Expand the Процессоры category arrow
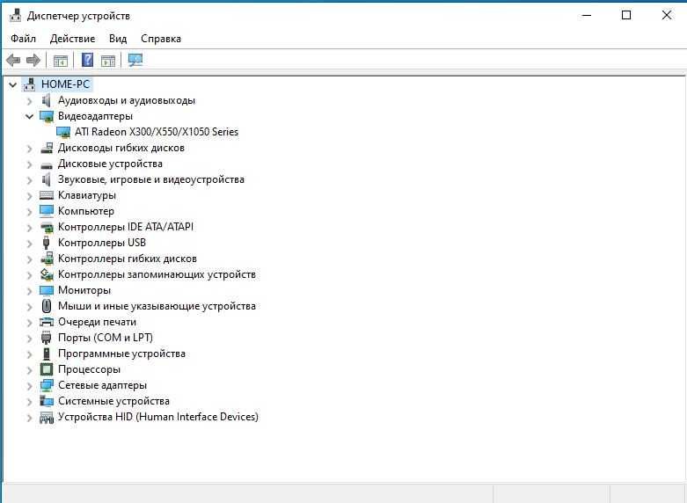Viewport: 687px width, 503px height. 29,370
